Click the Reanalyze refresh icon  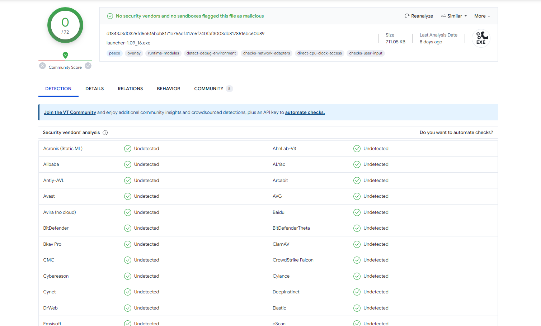point(407,16)
